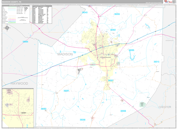The width and height of the screenshot is (177, 130).
Task: Click the 38356 ZIP code label
Action: point(82,120)
